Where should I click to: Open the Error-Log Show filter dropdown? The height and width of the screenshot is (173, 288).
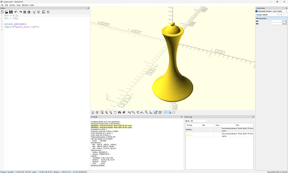tap(199, 121)
